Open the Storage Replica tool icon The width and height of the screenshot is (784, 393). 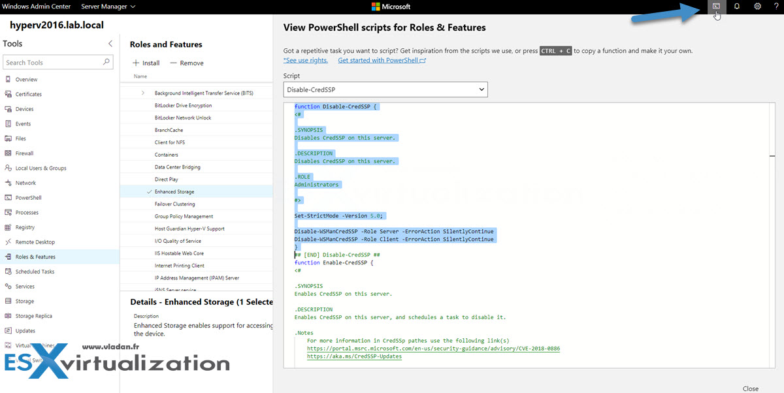[x=8, y=316]
